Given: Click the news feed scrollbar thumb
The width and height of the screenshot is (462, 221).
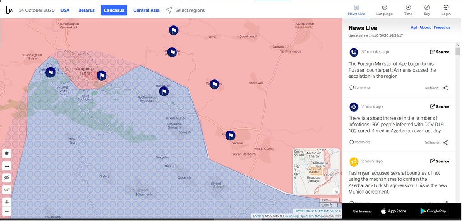Looking at the screenshot, I should click(x=457, y=52).
